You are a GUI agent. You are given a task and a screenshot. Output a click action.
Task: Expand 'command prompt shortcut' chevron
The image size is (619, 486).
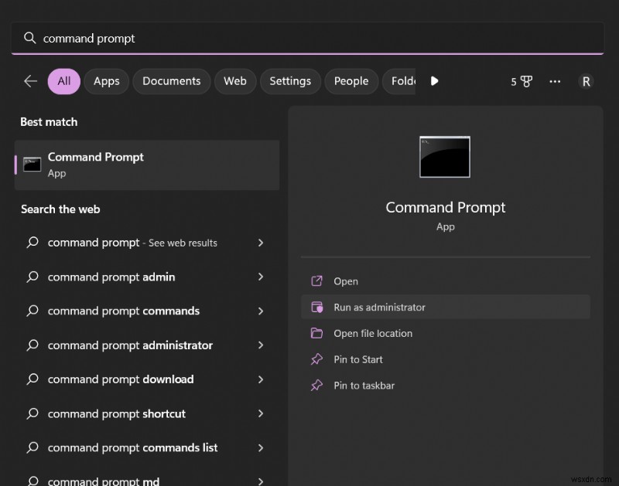pyautogui.click(x=261, y=413)
